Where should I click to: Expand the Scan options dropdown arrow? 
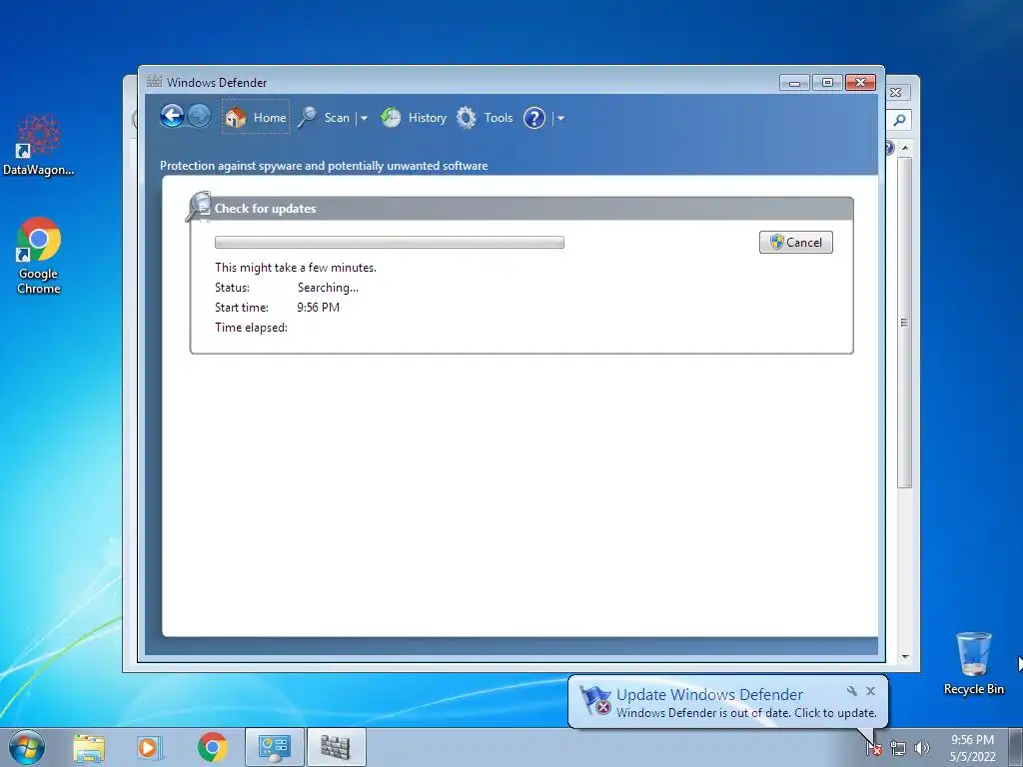tap(364, 119)
